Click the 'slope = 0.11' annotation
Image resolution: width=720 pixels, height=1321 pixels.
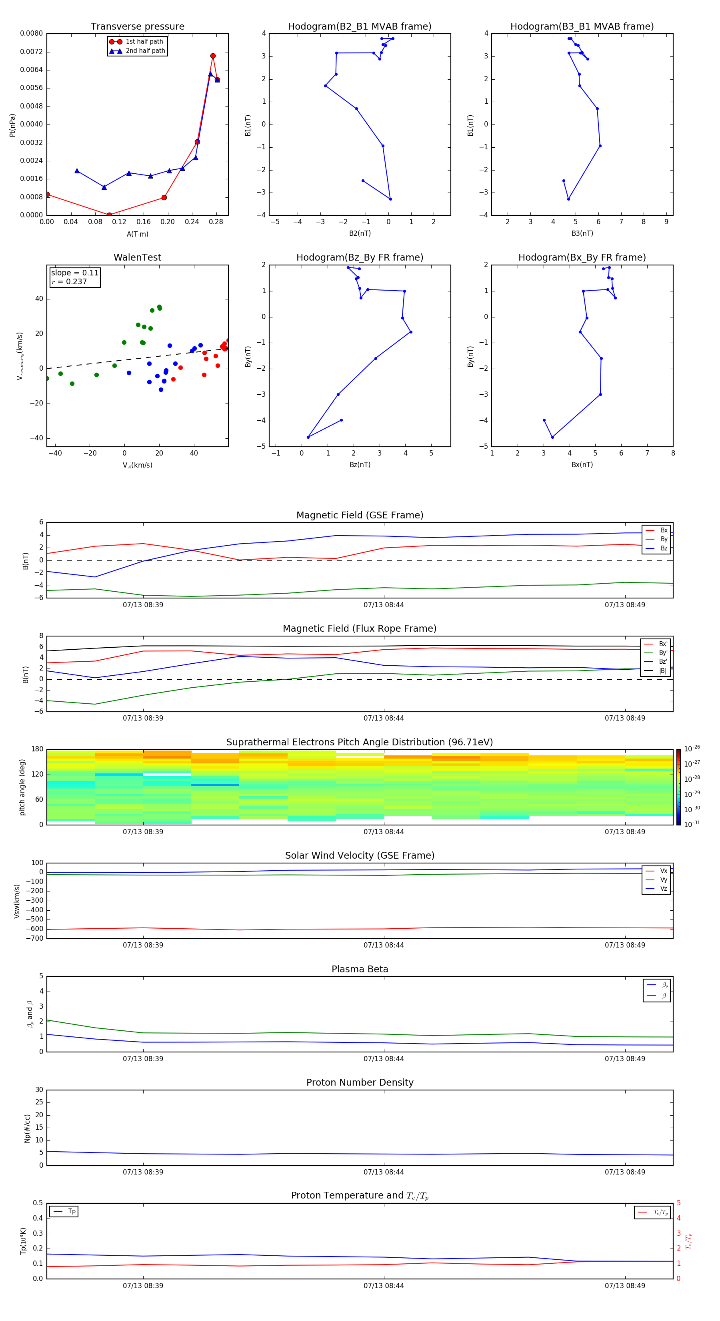[x=75, y=273]
